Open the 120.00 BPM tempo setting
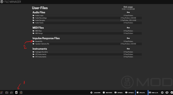Image resolution: width=173 pixels, height=95 pixels. tap(97, 93)
